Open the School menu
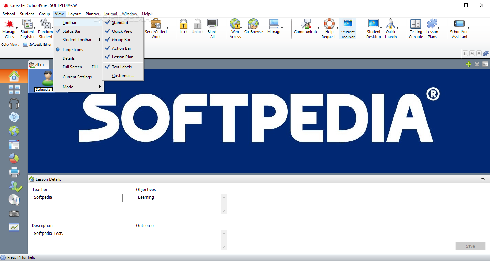Image resolution: width=490 pixels, height=261 pixels. pyautogui.click(x=9, y=14)
